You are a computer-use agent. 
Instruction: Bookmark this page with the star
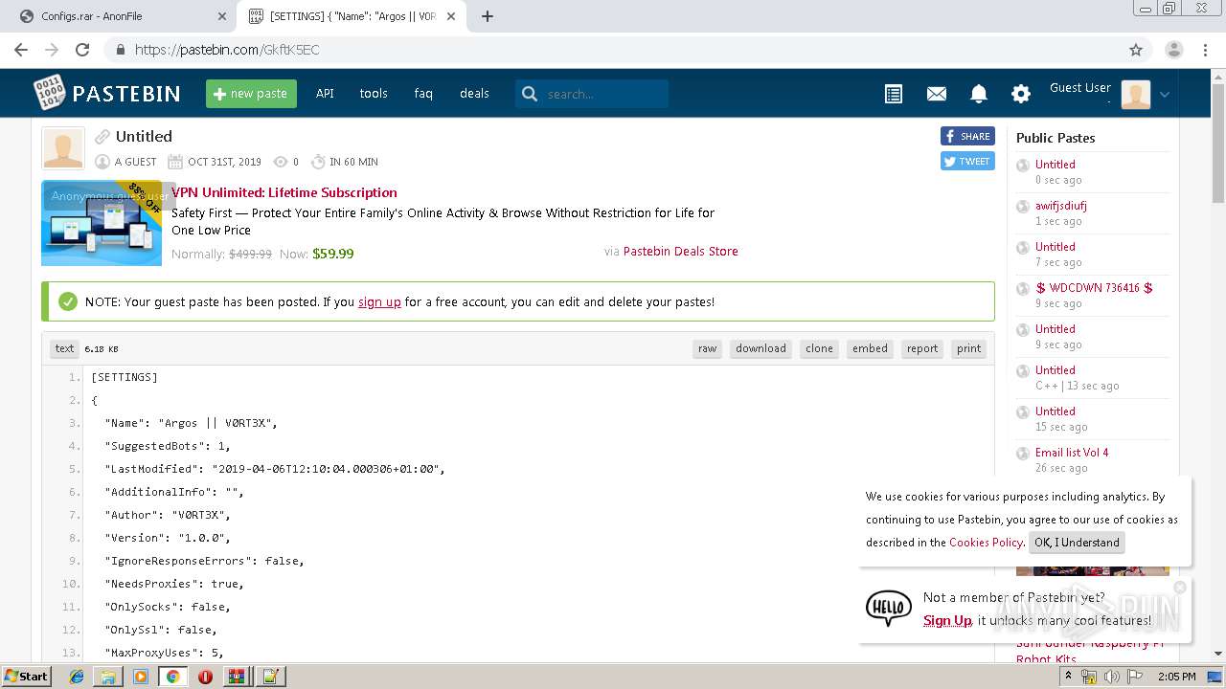tap(1136, 50)
